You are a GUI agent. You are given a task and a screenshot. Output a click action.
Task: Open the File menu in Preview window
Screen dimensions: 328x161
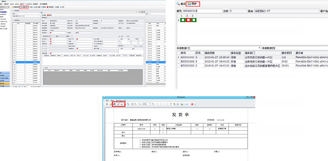coord(107,101)
